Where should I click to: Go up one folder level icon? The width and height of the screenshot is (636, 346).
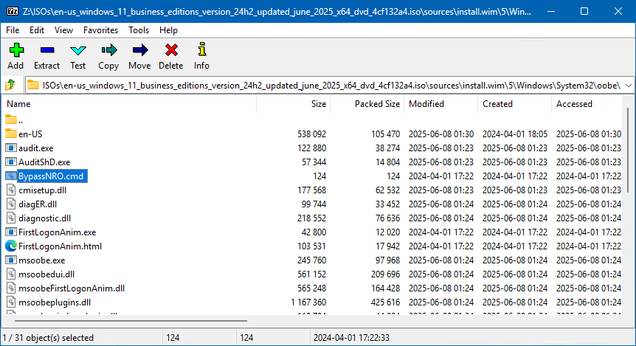[x=10, y=85]
